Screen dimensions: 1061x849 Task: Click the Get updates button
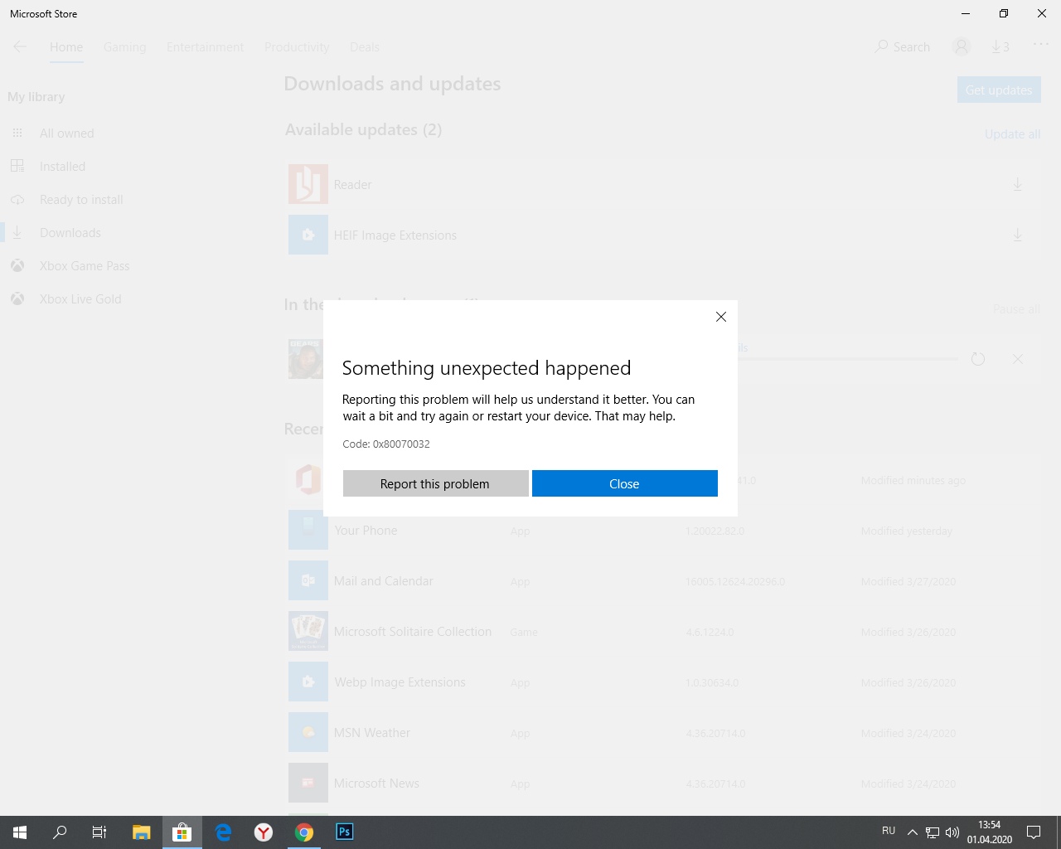999,90
